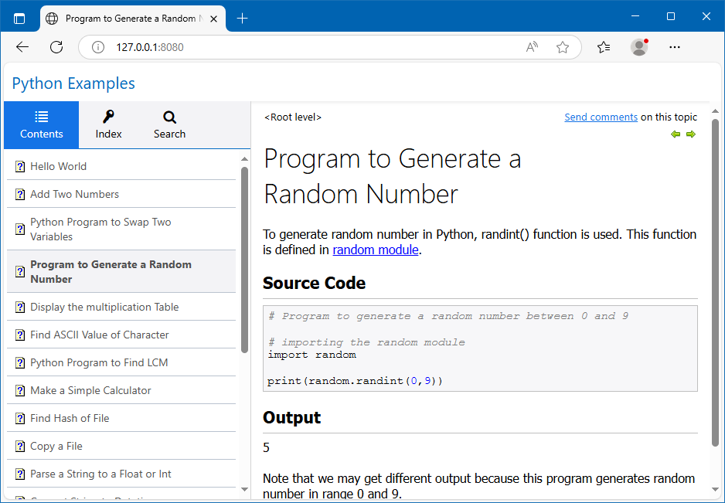
Task: Open the Copy a File topic
Action: point(121,446)
